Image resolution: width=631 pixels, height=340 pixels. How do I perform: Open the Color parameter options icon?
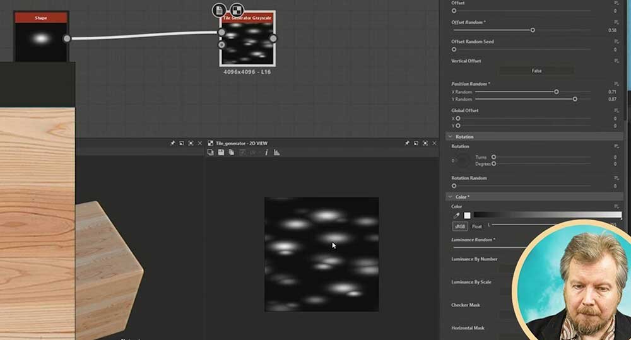[616, 206]
